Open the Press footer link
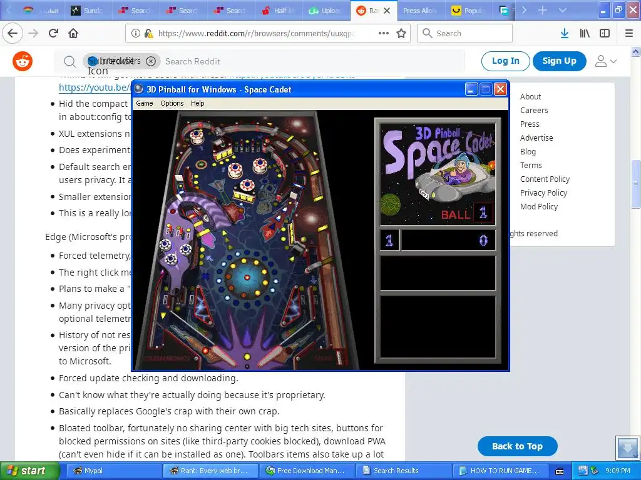The width and height of the screenshot is (641, 480). [x=530, y=124]
